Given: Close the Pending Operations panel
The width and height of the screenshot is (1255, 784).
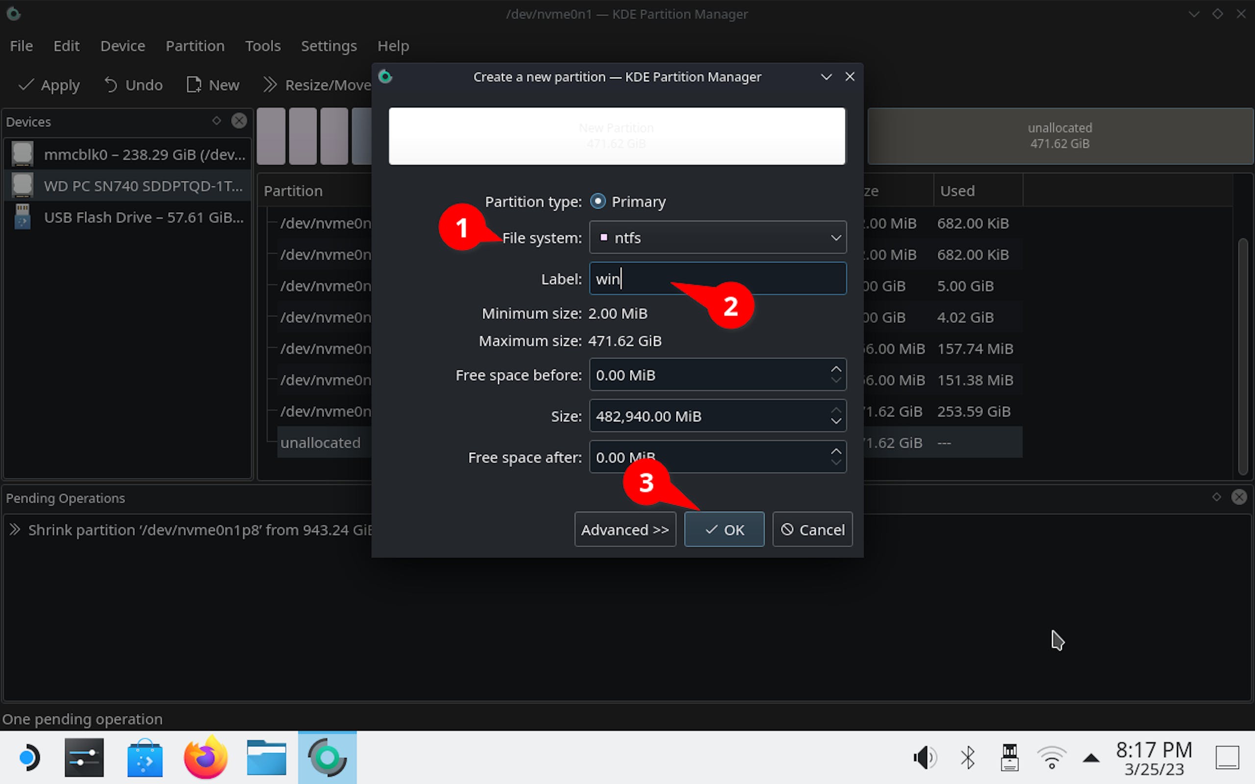Looking at the screenshot, I should [1239, 497].
